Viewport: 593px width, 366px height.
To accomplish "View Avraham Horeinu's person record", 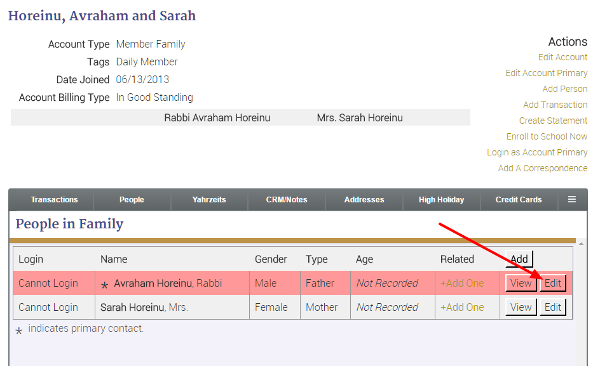I will point(521,283).
